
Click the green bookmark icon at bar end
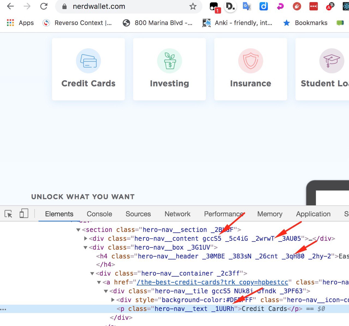340,23
